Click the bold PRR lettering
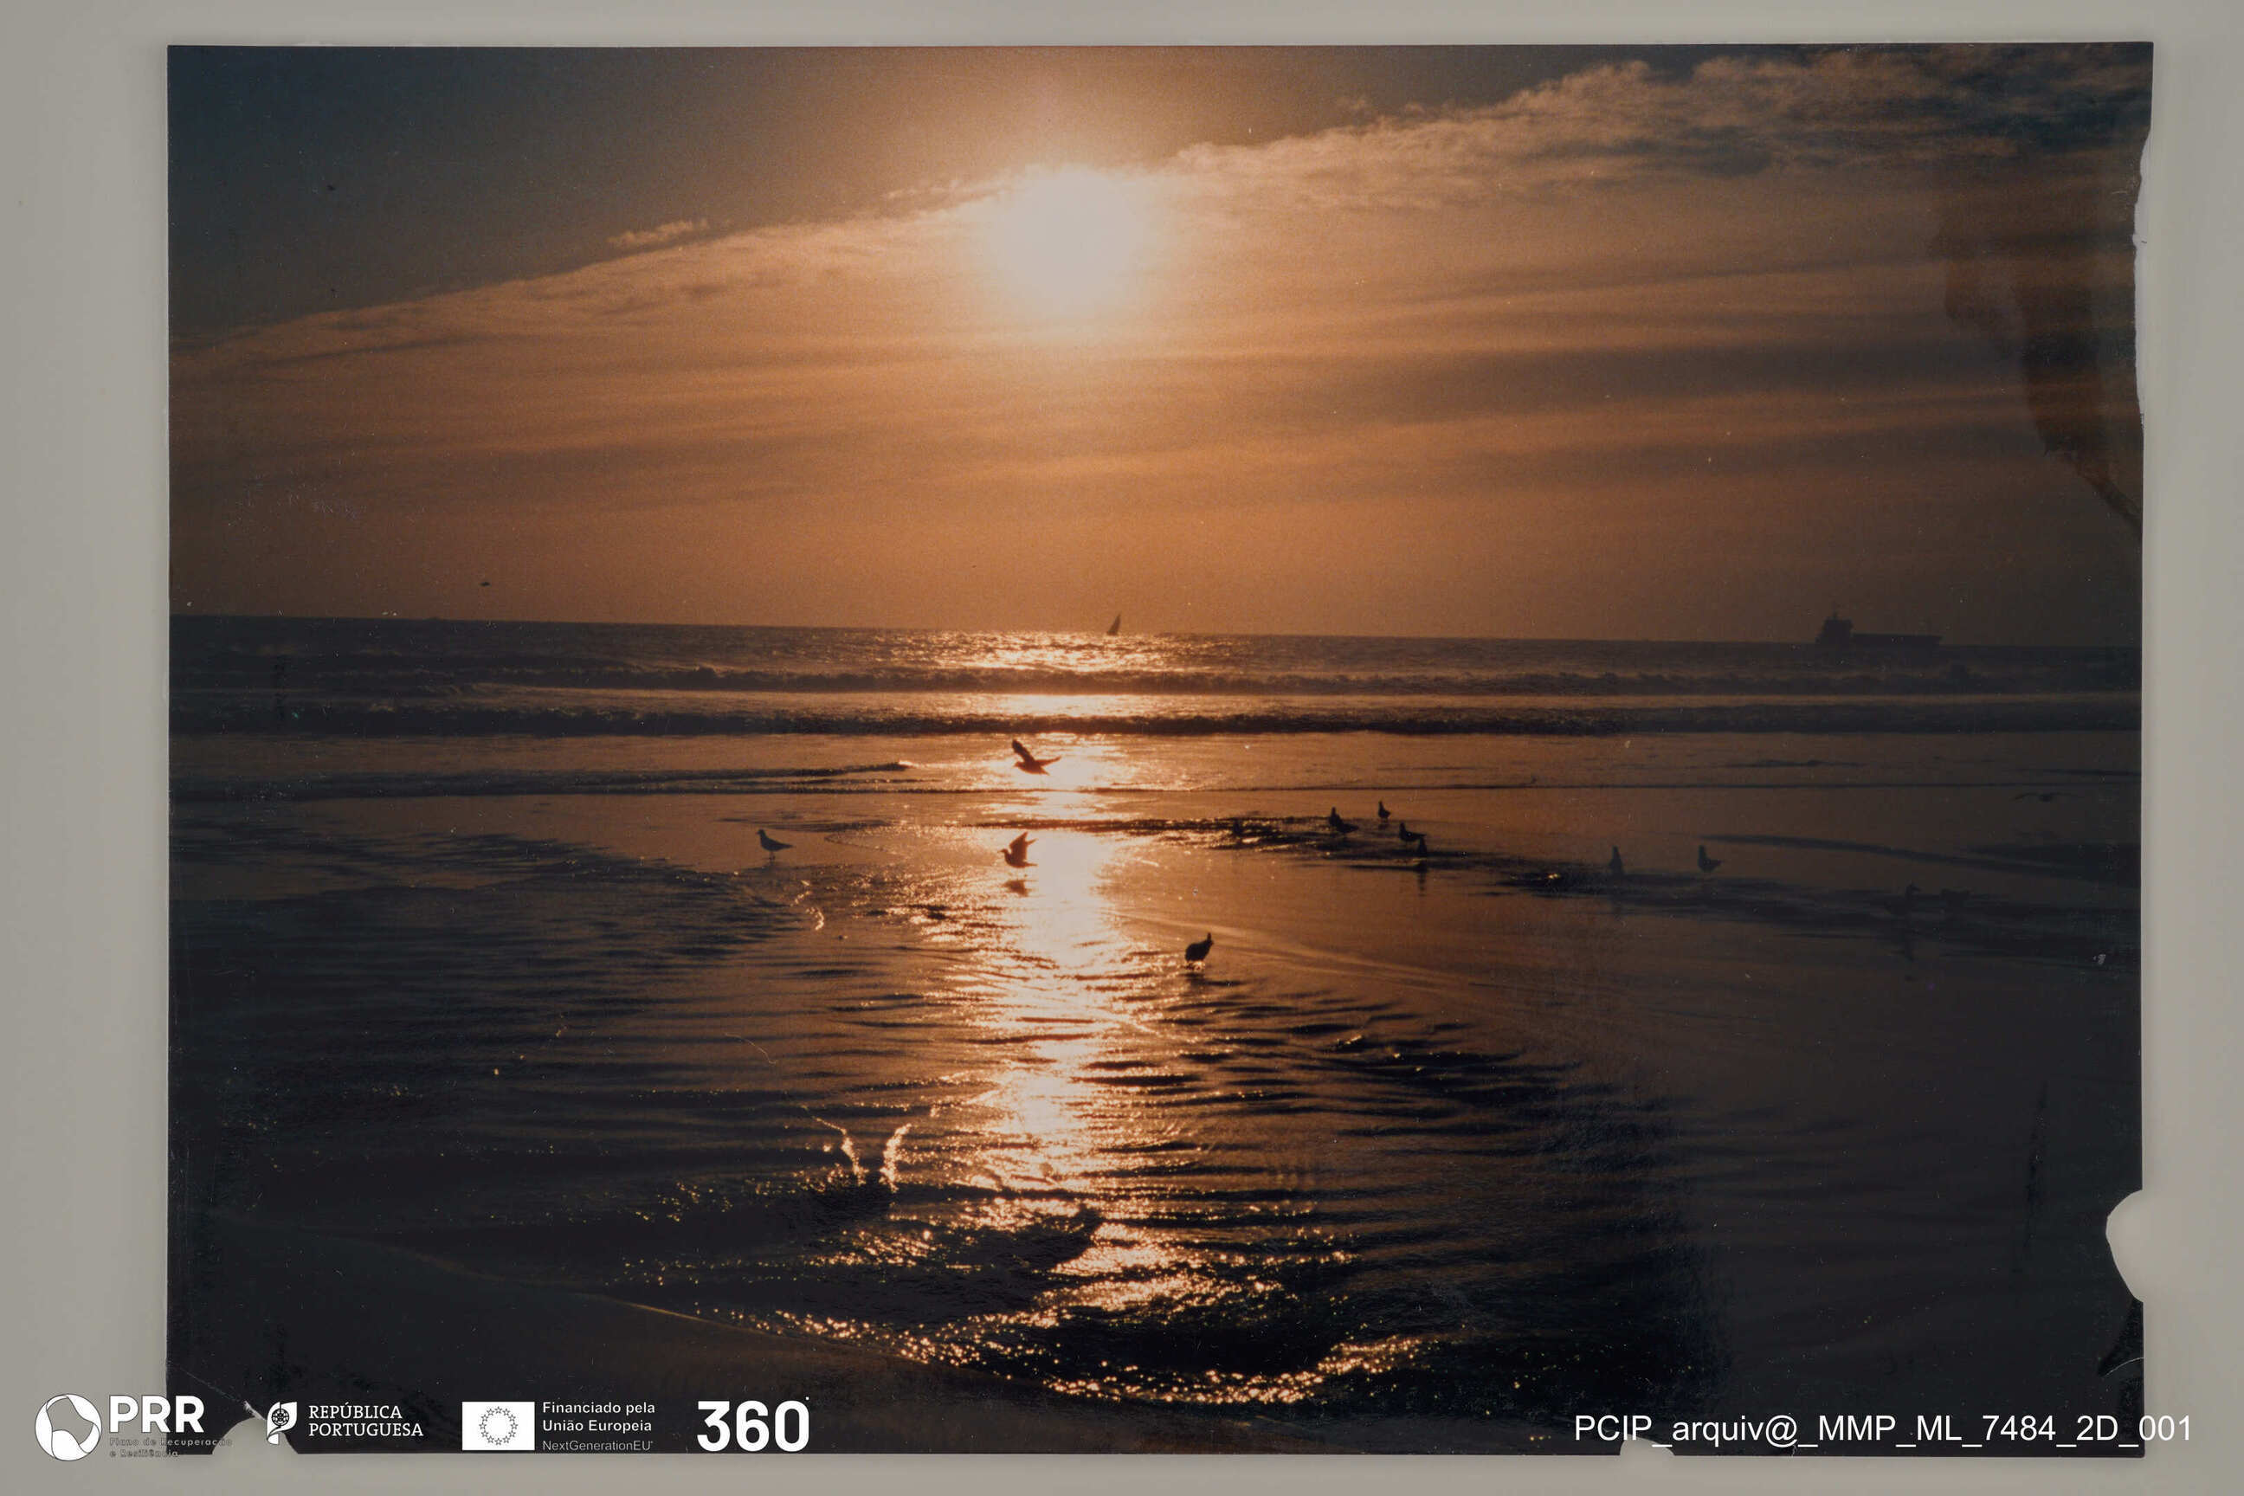Viewport: 2244px width, 1496px height. coord(157,1414)
